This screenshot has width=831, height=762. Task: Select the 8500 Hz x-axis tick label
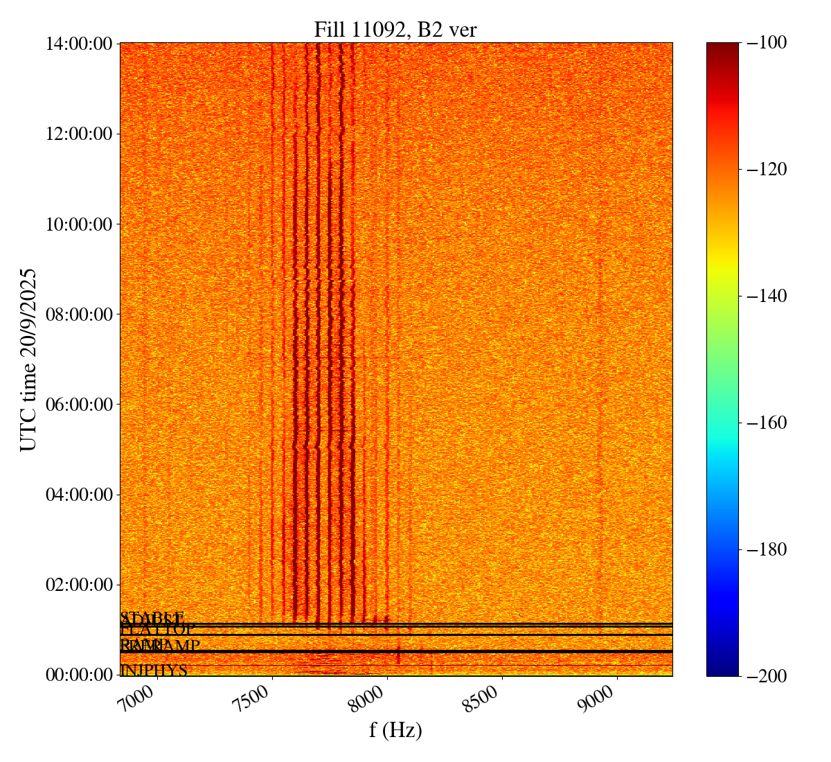[x=487, y=699]
